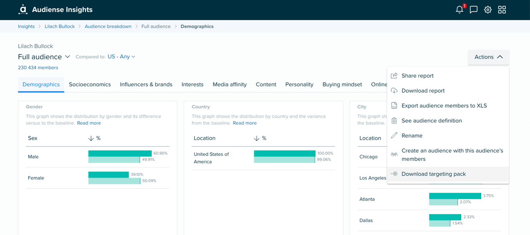
Task: Click the Download report cloud icon
Action: tap(394, 91)
